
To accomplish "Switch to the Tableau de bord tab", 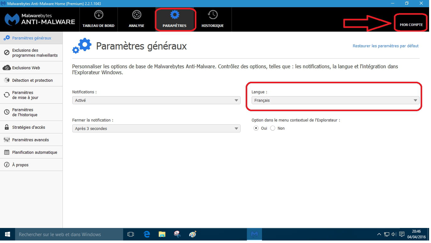I will pyautogui.click(x=99, y=20).
